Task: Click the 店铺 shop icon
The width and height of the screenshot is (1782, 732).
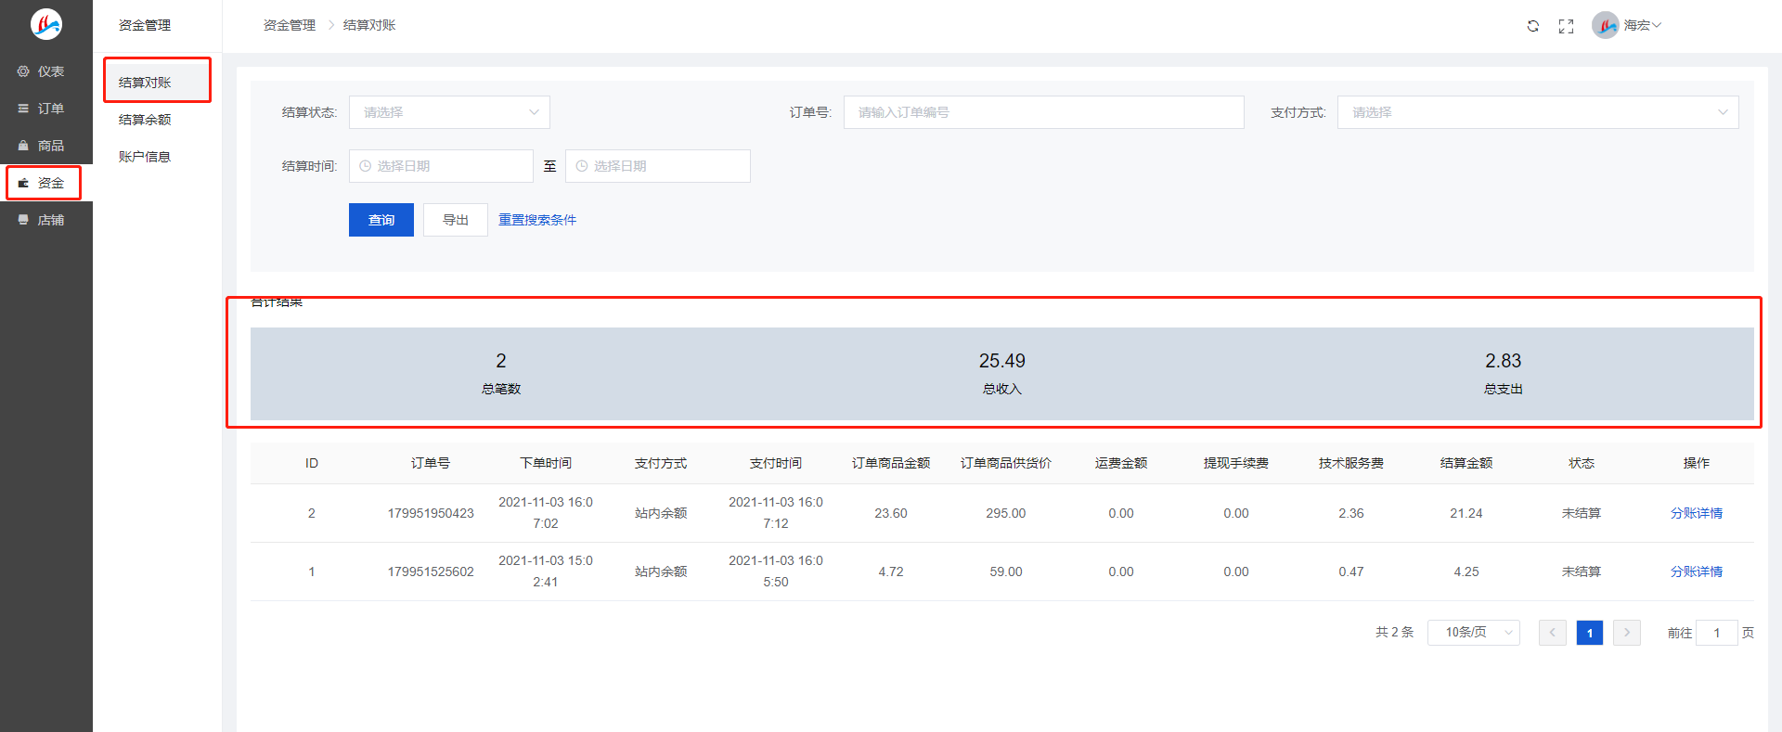Action: [23, 220]
